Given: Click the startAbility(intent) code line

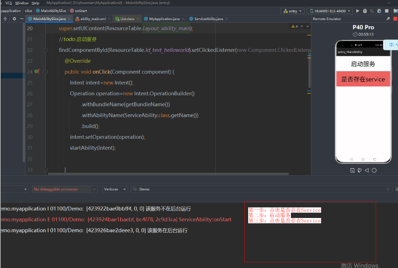Looking at the screenshot, I should point(92,148).
